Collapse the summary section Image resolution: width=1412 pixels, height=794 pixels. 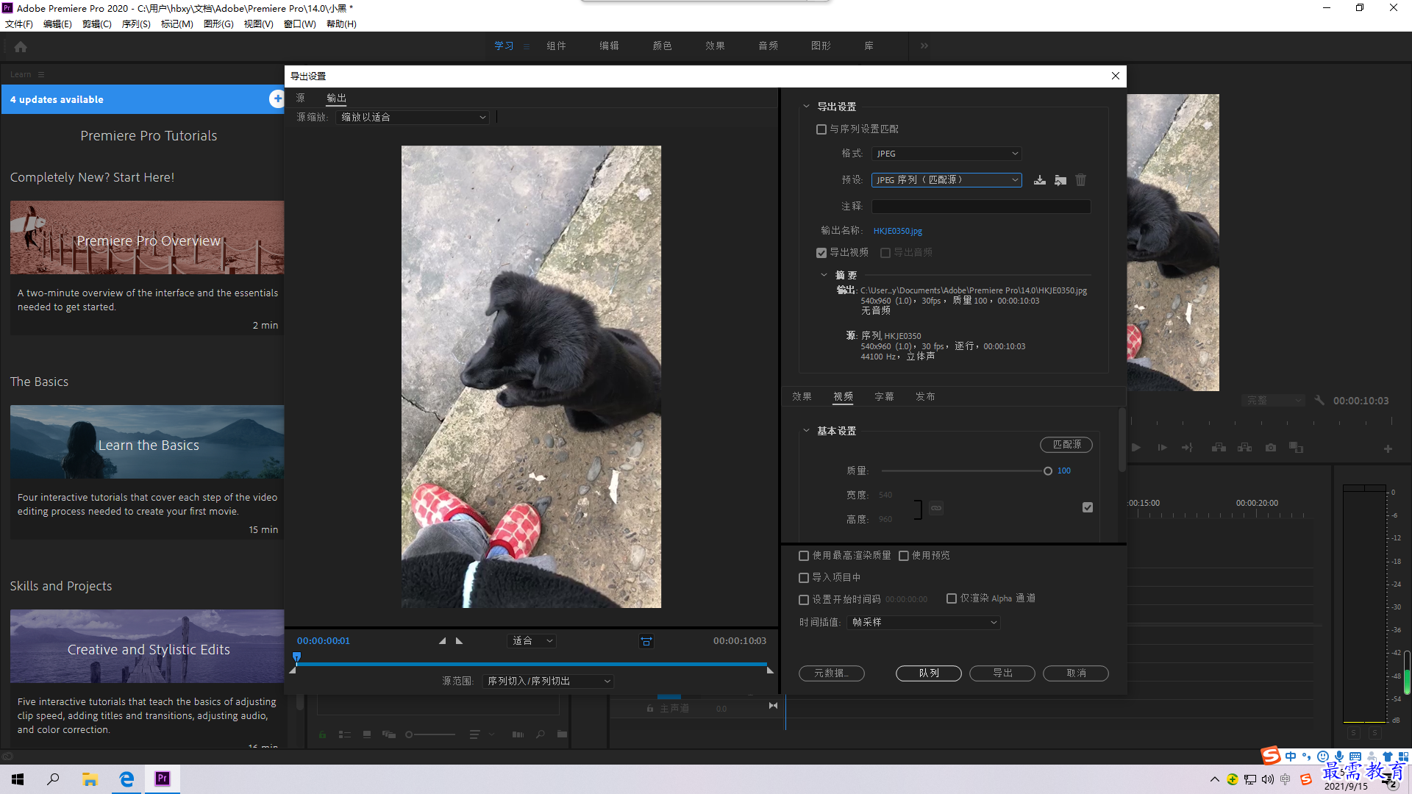point(824,275)
